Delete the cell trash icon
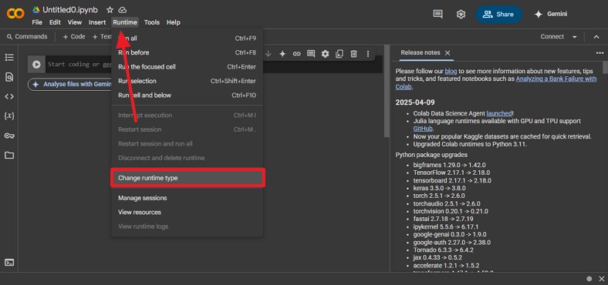 tap(353, 54)
